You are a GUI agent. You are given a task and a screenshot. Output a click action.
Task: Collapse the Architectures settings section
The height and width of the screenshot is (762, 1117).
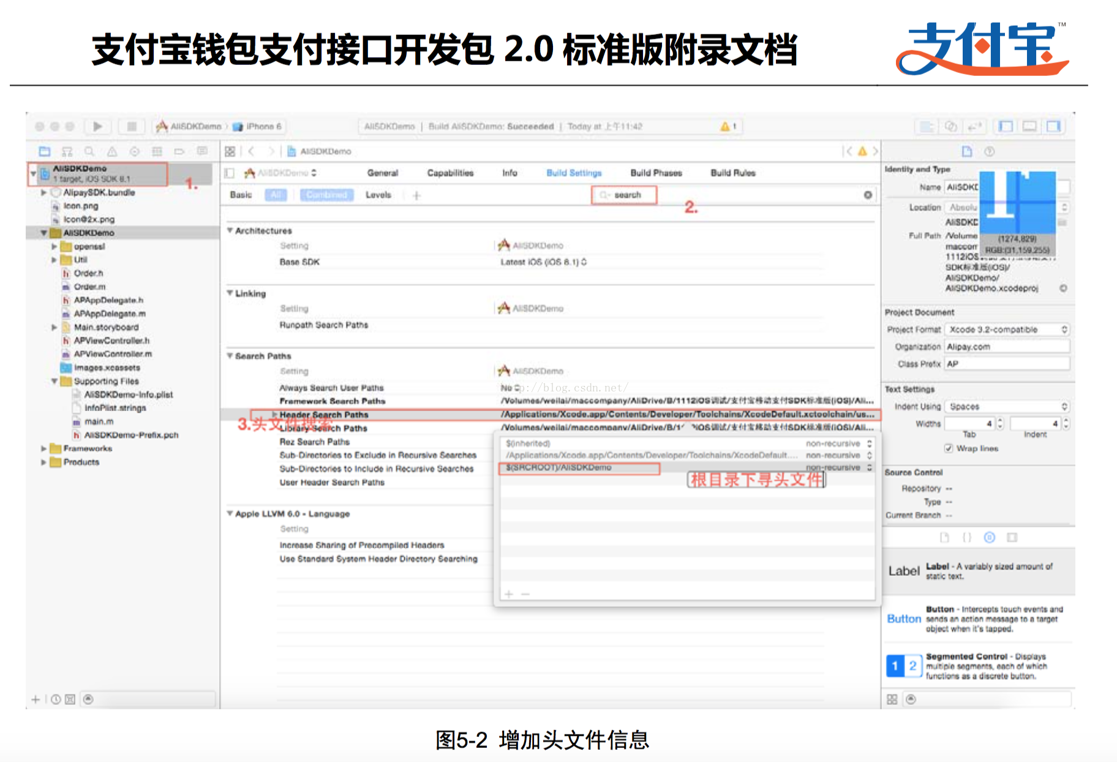tap(230, 230)
